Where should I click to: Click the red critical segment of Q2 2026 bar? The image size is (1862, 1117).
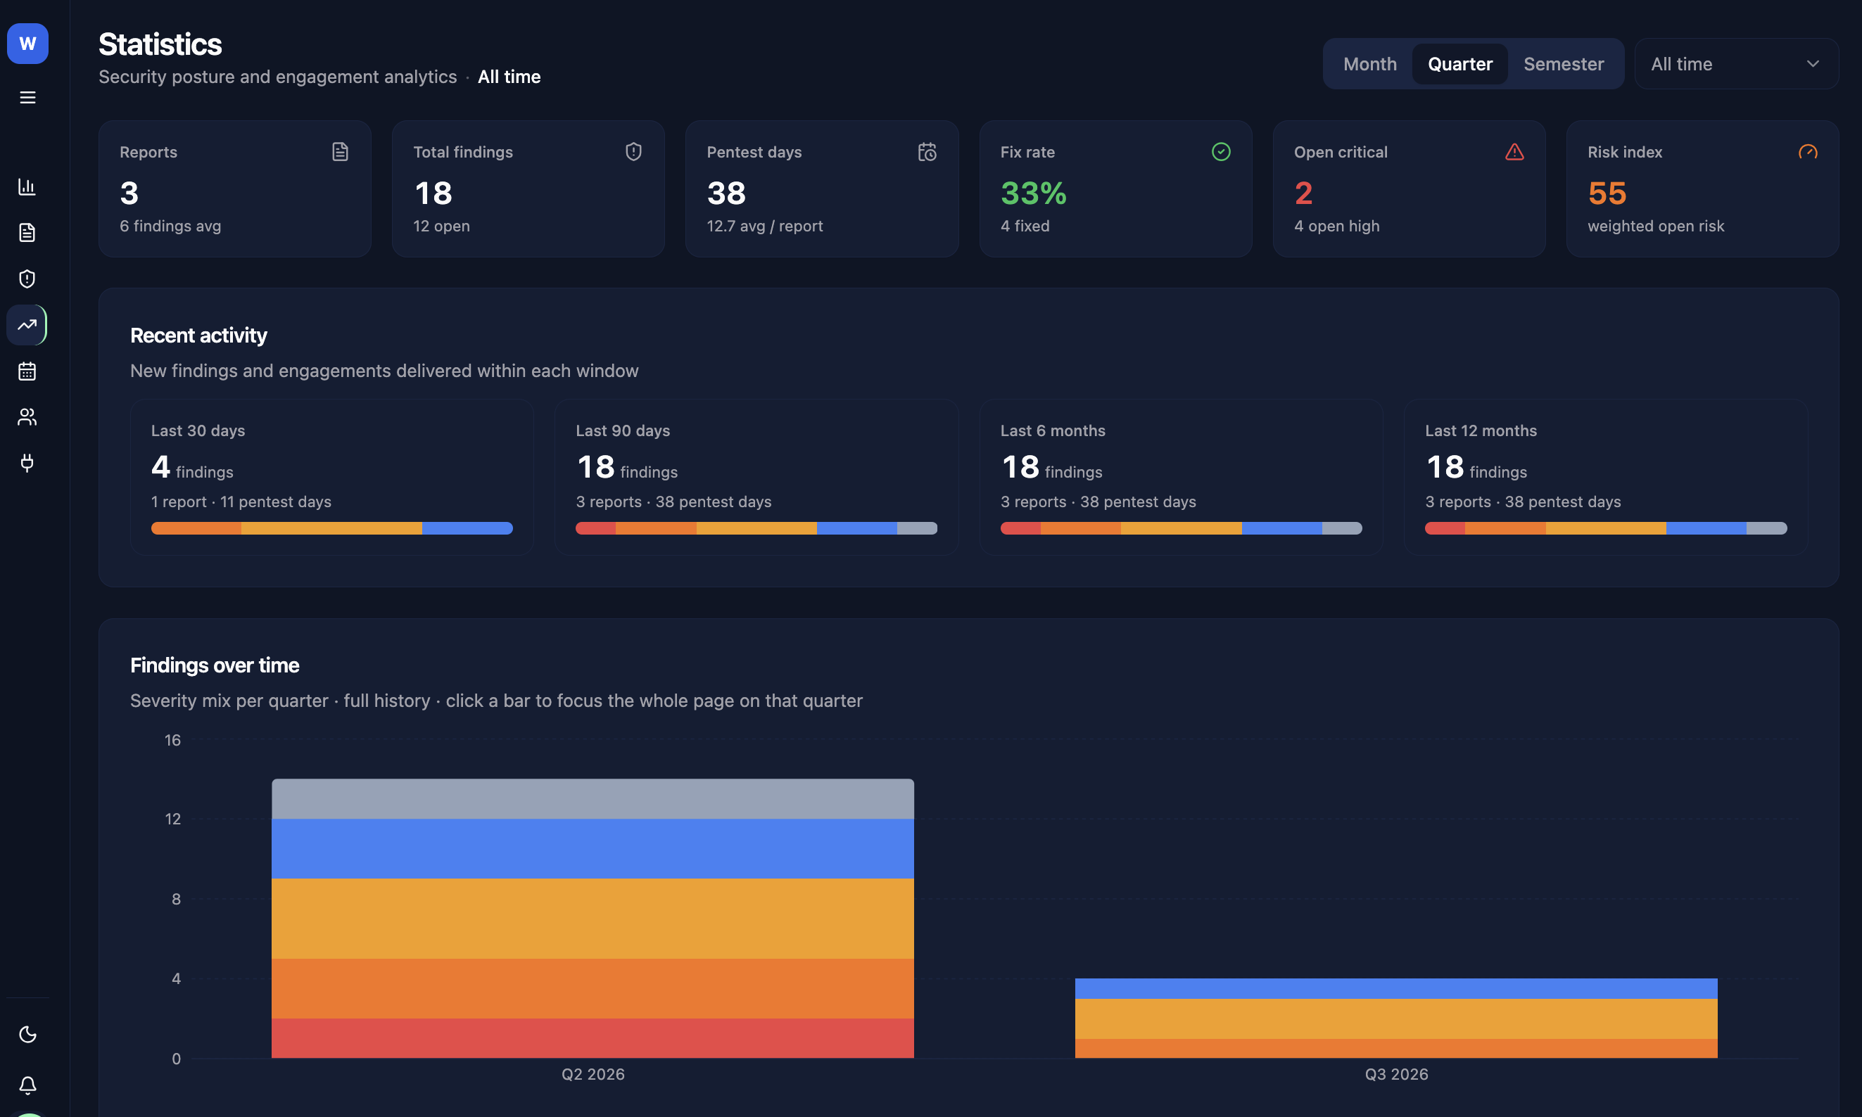tap(593, 1038)
